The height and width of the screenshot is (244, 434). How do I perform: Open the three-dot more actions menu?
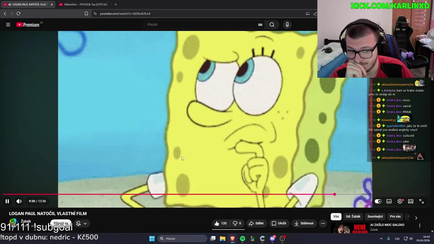323,223
